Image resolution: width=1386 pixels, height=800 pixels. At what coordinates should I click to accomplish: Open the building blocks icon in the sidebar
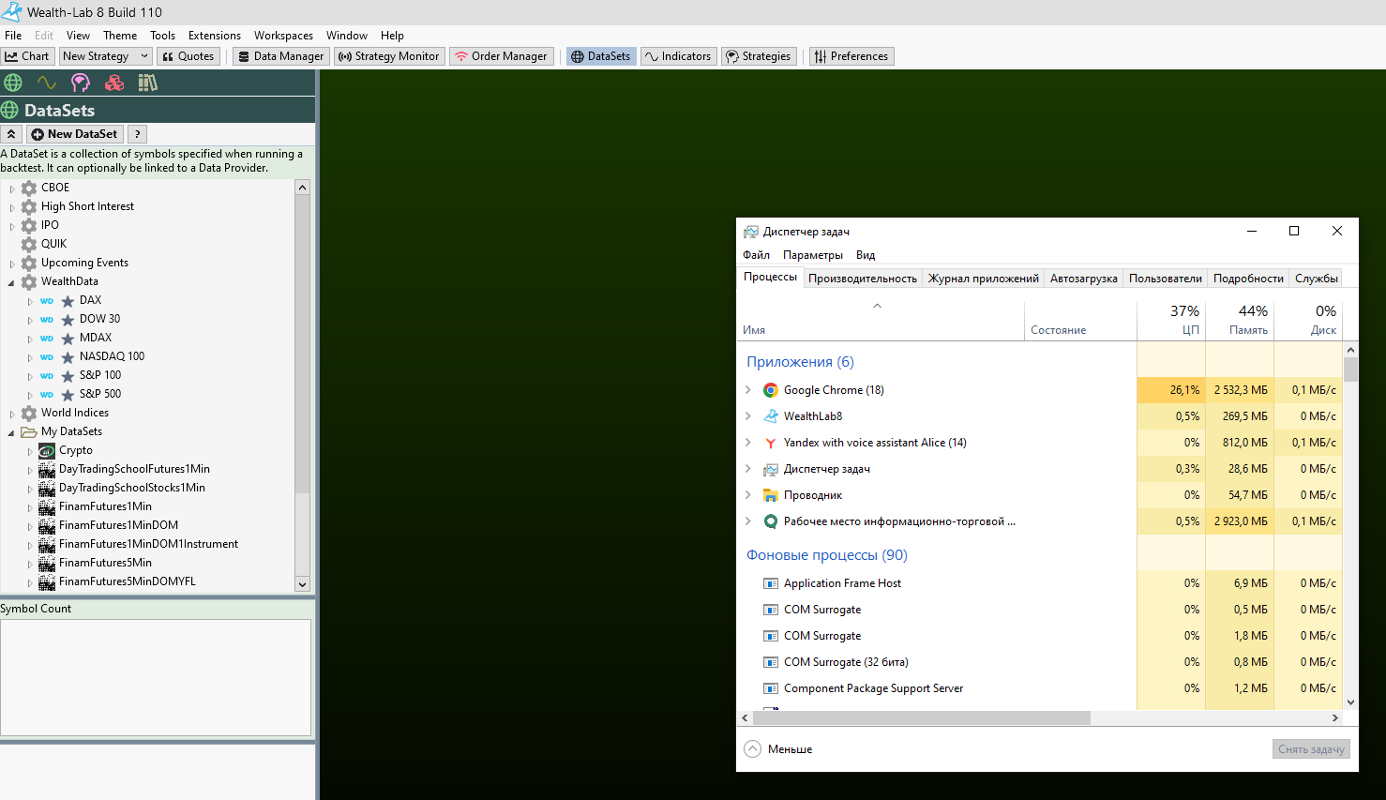pos(114,83)
